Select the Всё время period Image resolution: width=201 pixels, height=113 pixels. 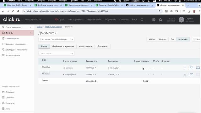coord(183,39)
